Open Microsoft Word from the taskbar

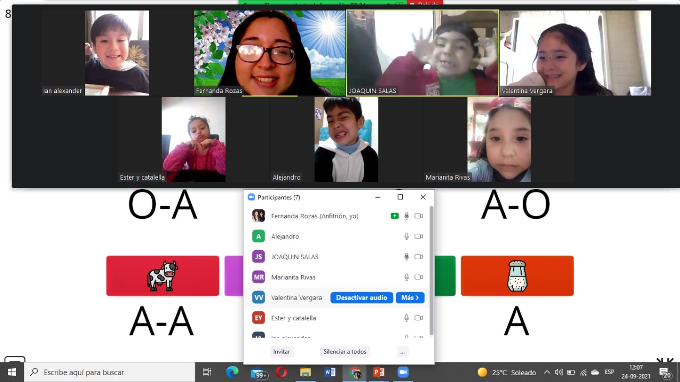(x=330, y=372)
